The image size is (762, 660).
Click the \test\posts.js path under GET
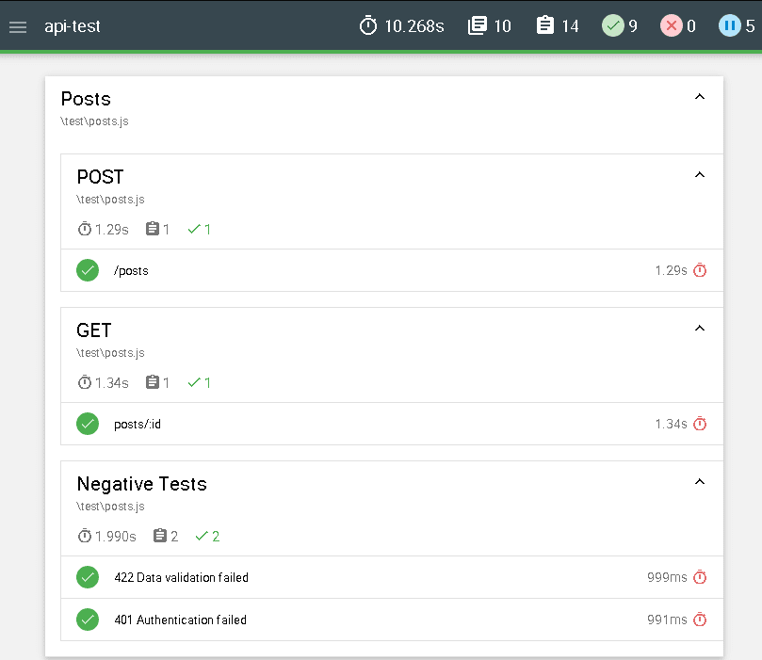coord(110,353)
